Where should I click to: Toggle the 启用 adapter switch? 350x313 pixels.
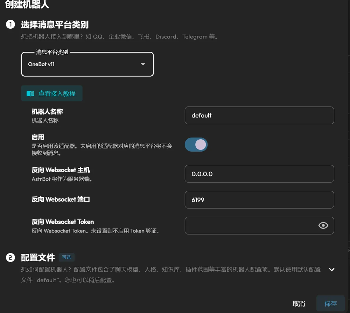tap(196, 145)
